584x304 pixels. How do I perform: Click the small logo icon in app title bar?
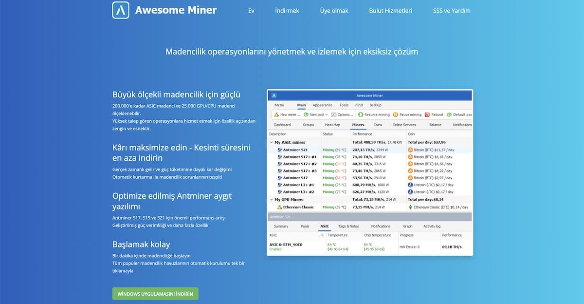click(x=274, y=95)
